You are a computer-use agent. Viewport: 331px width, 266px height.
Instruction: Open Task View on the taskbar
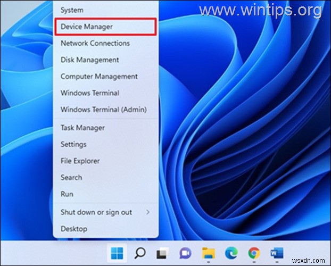tap(162, 253)
